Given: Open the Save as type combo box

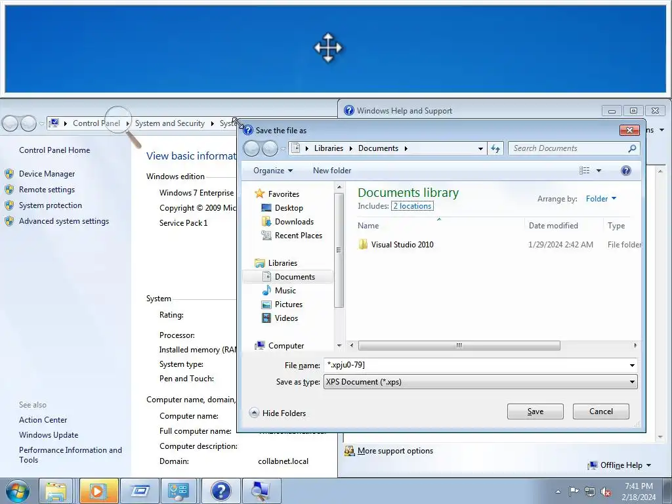Looking at the screenshot, I should click(x=480, y=382).
